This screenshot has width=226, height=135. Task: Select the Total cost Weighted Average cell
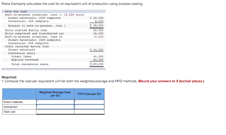(x=55, y=112)
